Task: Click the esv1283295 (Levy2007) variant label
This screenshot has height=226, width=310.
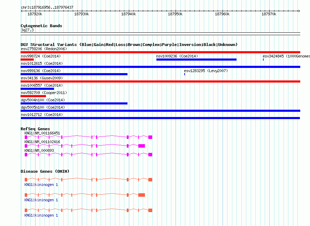Action: [206, 71]
